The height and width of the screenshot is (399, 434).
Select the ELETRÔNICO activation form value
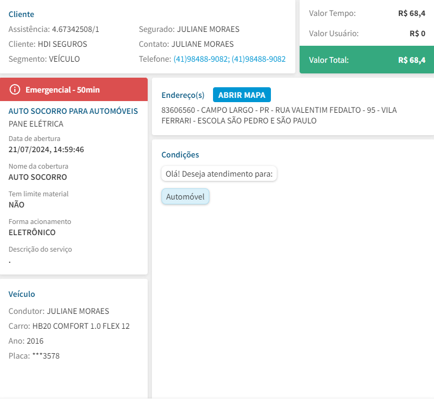pyautogui.click(x=32, y=232)
